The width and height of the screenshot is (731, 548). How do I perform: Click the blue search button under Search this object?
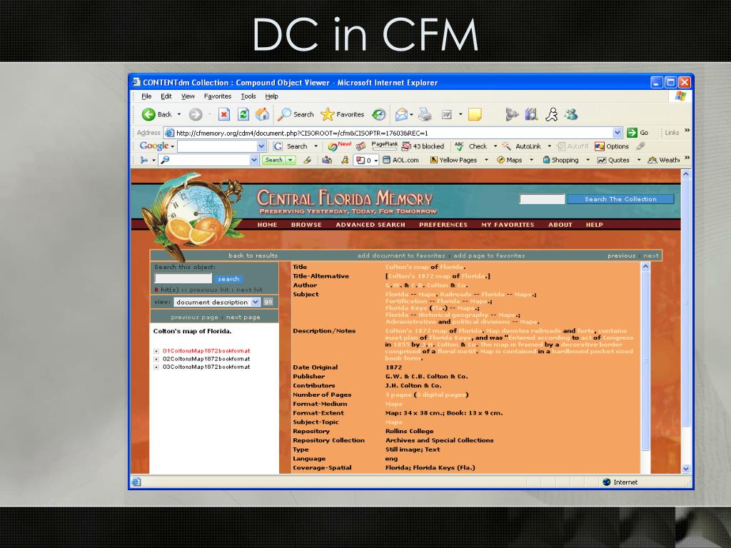pos(228,279)
